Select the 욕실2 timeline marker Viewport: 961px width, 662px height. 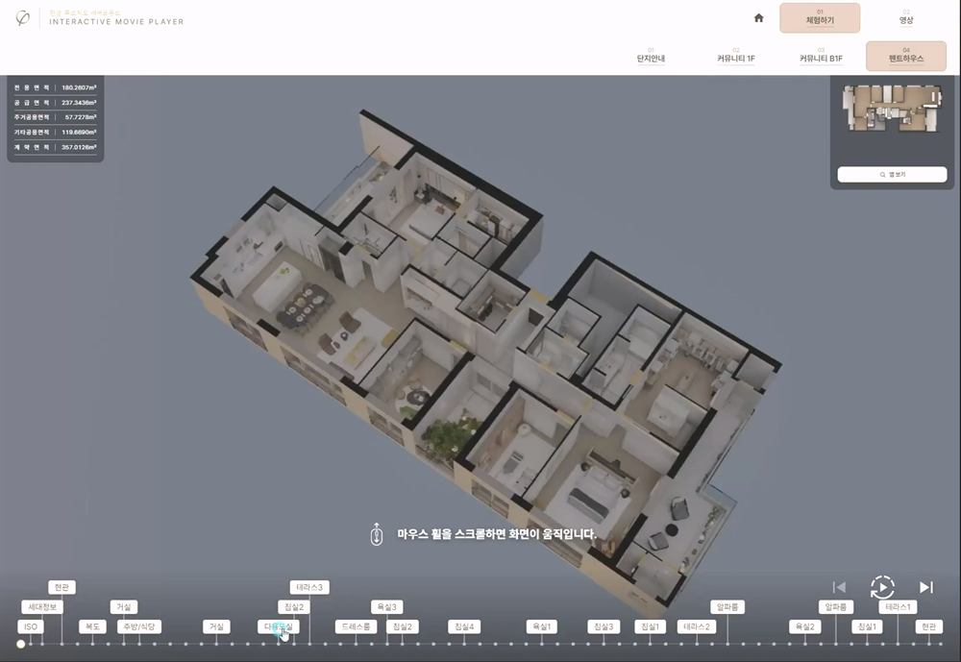804,626
